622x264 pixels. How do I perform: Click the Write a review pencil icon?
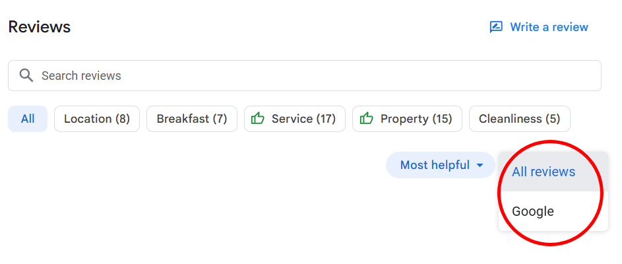pos(496,27)
